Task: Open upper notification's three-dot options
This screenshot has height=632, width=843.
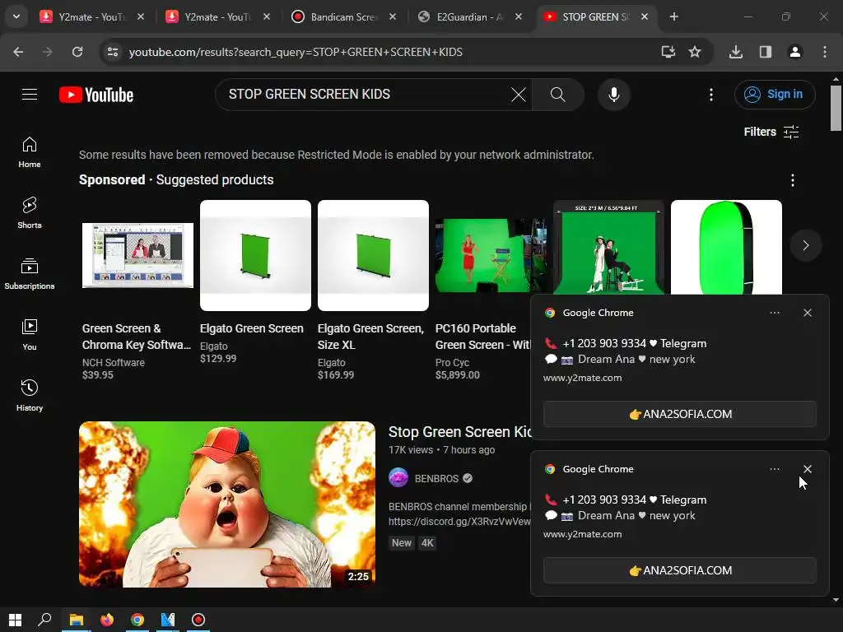Action: click(x=775, y=313)
